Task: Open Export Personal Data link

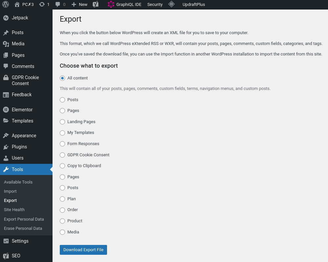Action: 24,219
